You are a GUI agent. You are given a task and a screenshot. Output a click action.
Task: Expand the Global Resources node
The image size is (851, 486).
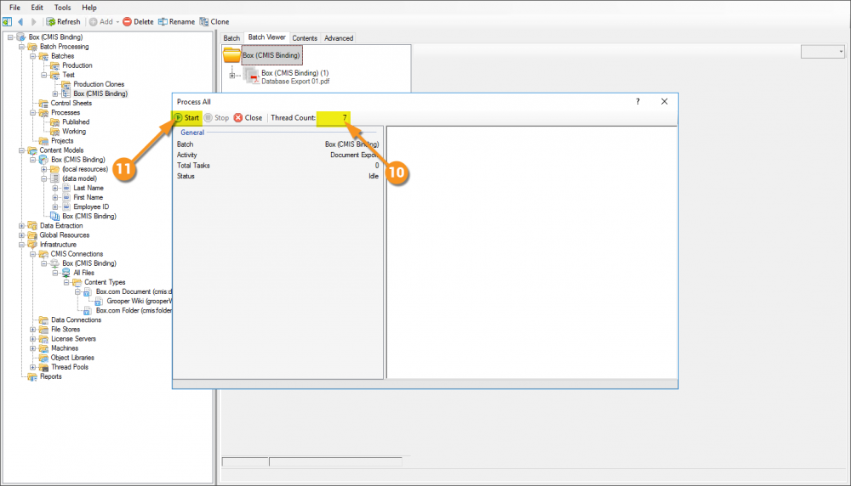click(x=22, y=235)
